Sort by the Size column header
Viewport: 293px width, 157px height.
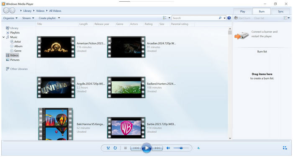(162, 24)
